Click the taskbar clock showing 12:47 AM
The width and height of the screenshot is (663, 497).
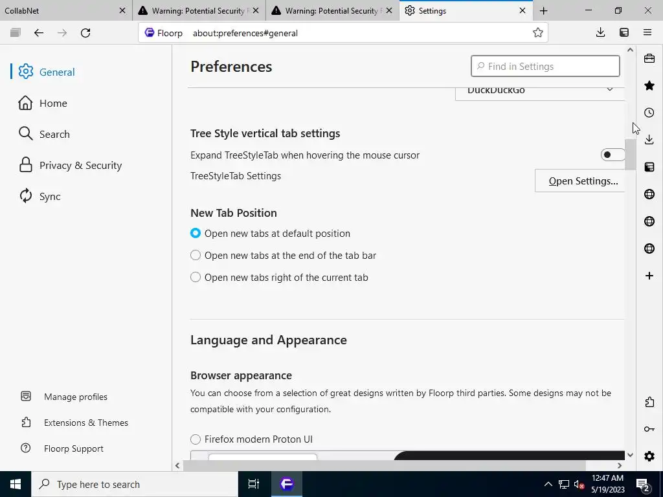pos(607,484)
